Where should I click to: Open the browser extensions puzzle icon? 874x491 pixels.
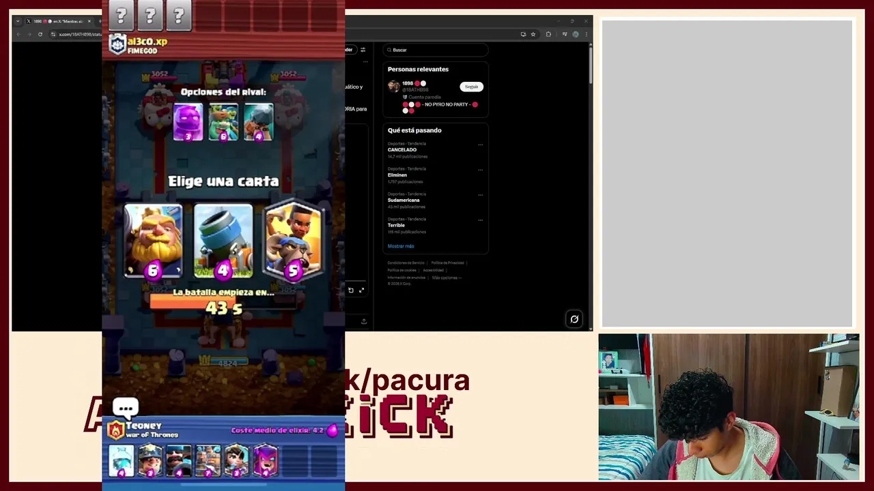548,34
